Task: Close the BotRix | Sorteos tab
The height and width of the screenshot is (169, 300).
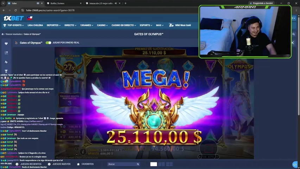Action: pyautogui.click(x=81, y=3)
